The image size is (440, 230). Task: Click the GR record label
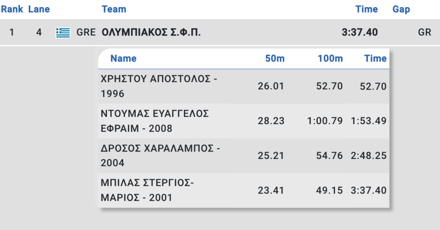[x=424, y=33]
